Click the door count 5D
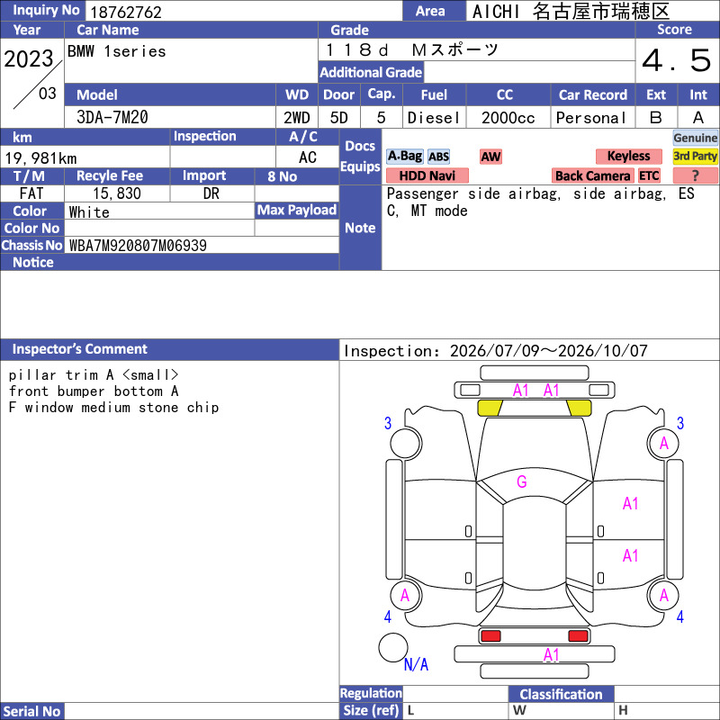The image size is (720, 720). point(339,118)
